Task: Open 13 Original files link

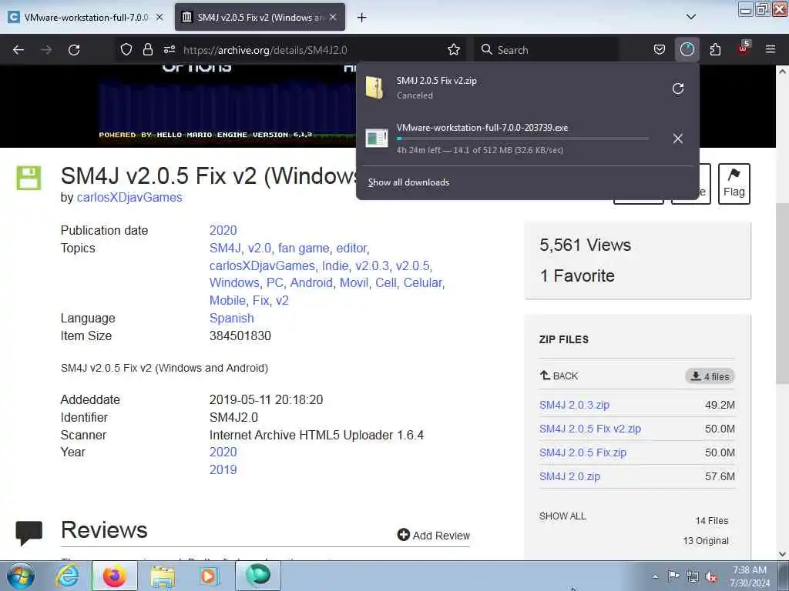Action: (706, 541)
